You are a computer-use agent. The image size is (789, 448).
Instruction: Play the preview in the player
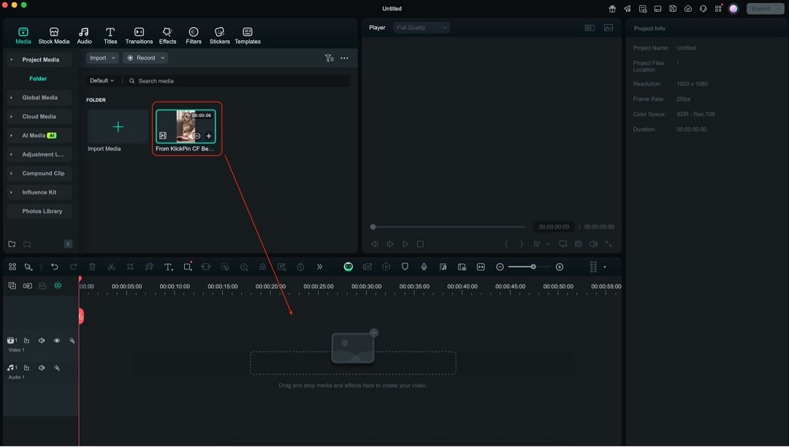tap(405, 244)
